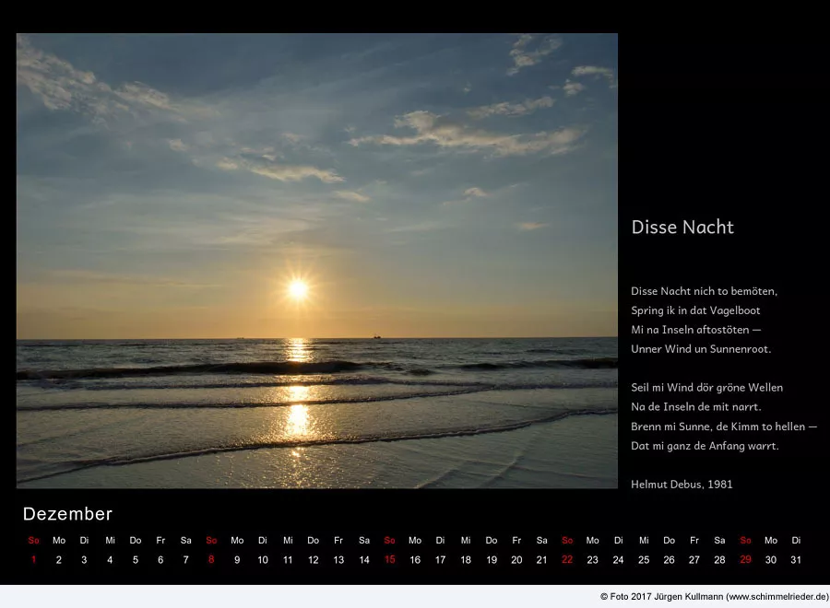
Task: Choose date 15 in the calendar
Action: tap(389, 559)
